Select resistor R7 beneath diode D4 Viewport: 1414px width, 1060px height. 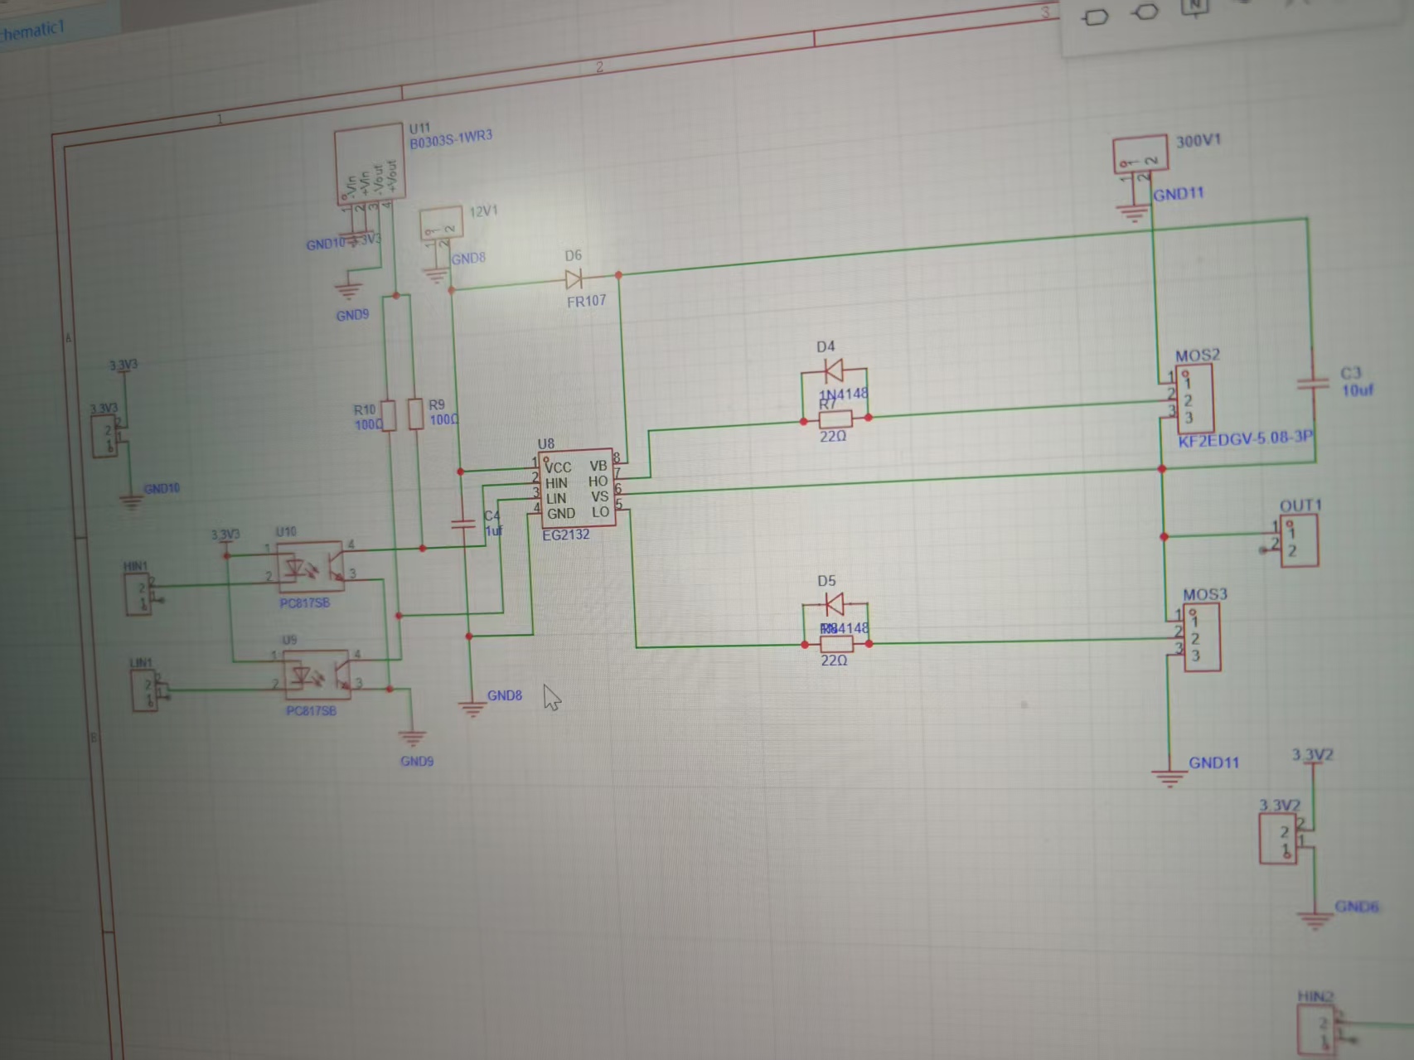[x=835, y=419]
